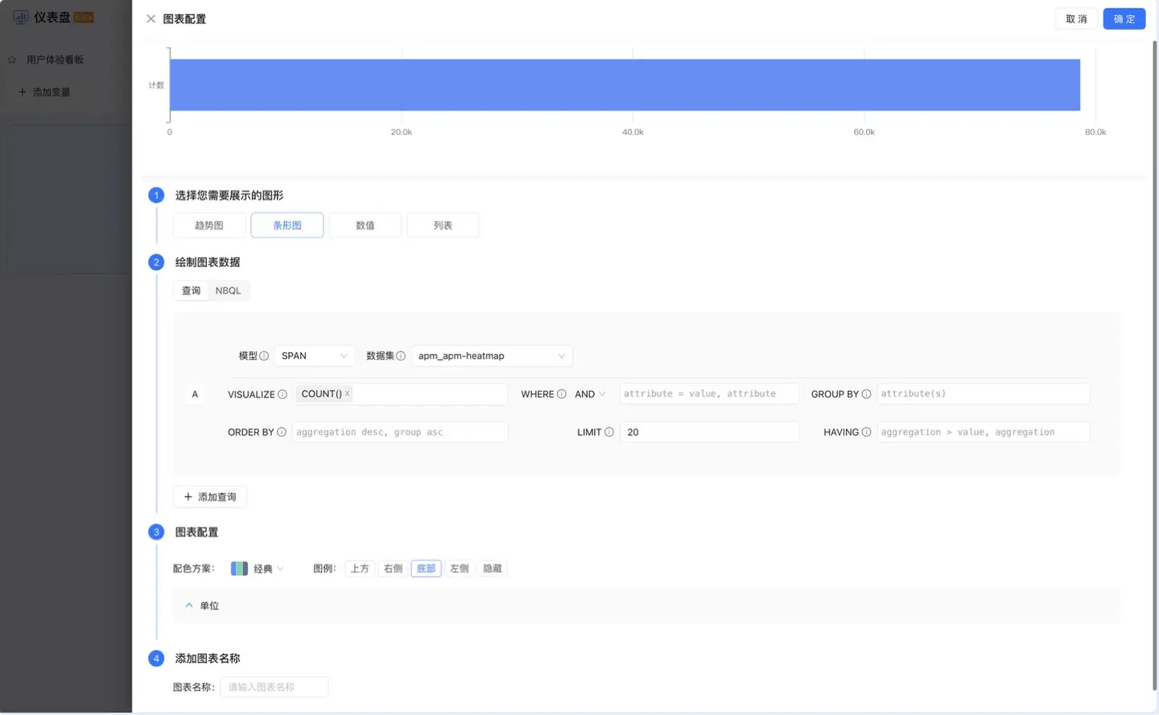Click the LIMIT info icon
This screenshot has width=1159, height=715.
coord(609,432)
